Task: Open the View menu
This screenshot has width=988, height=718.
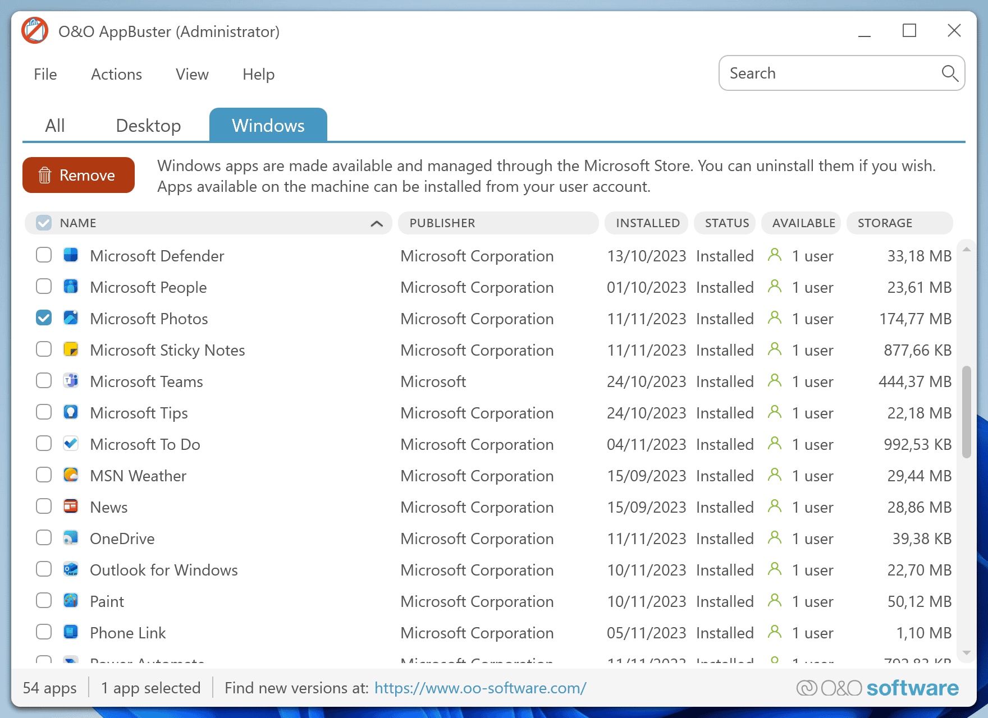Action: coord(192,74)
